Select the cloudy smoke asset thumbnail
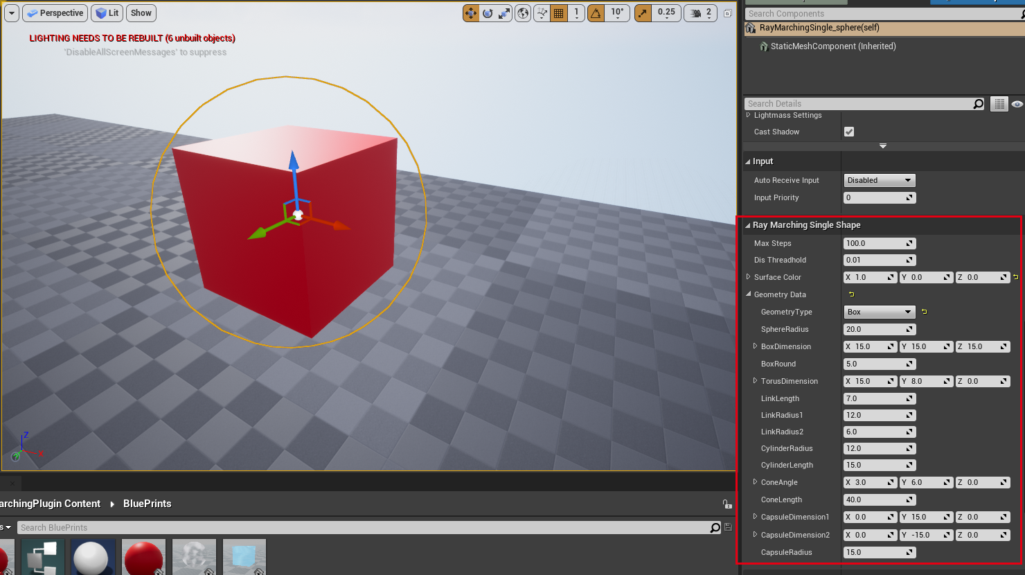Viewport: 1025px width, 575px height. point(194,557)
